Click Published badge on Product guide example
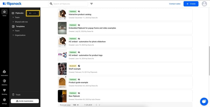 point(73,79)
